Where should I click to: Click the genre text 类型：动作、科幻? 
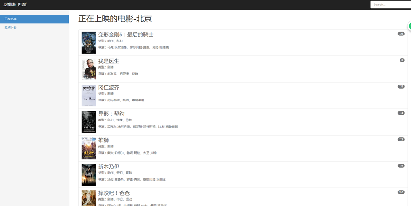tap(111, 41)
